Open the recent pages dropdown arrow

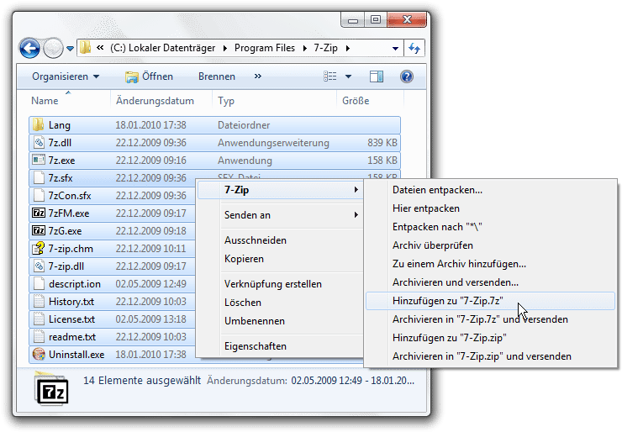71,49
